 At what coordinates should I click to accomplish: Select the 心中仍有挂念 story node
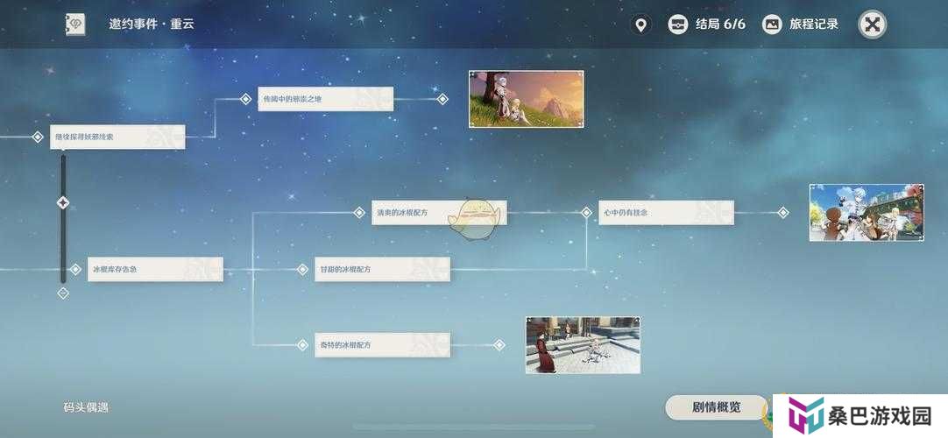point(666,213)
